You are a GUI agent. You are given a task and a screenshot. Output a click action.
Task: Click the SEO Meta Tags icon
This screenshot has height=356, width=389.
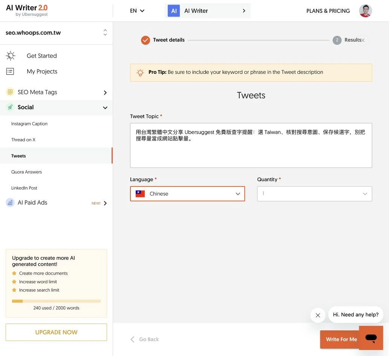10,92
